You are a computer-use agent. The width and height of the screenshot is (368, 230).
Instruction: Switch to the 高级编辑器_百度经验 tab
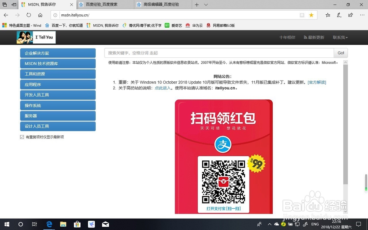pos(163,4)
